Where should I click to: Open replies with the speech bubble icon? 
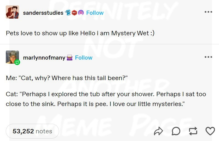click(x=176, y=131)
